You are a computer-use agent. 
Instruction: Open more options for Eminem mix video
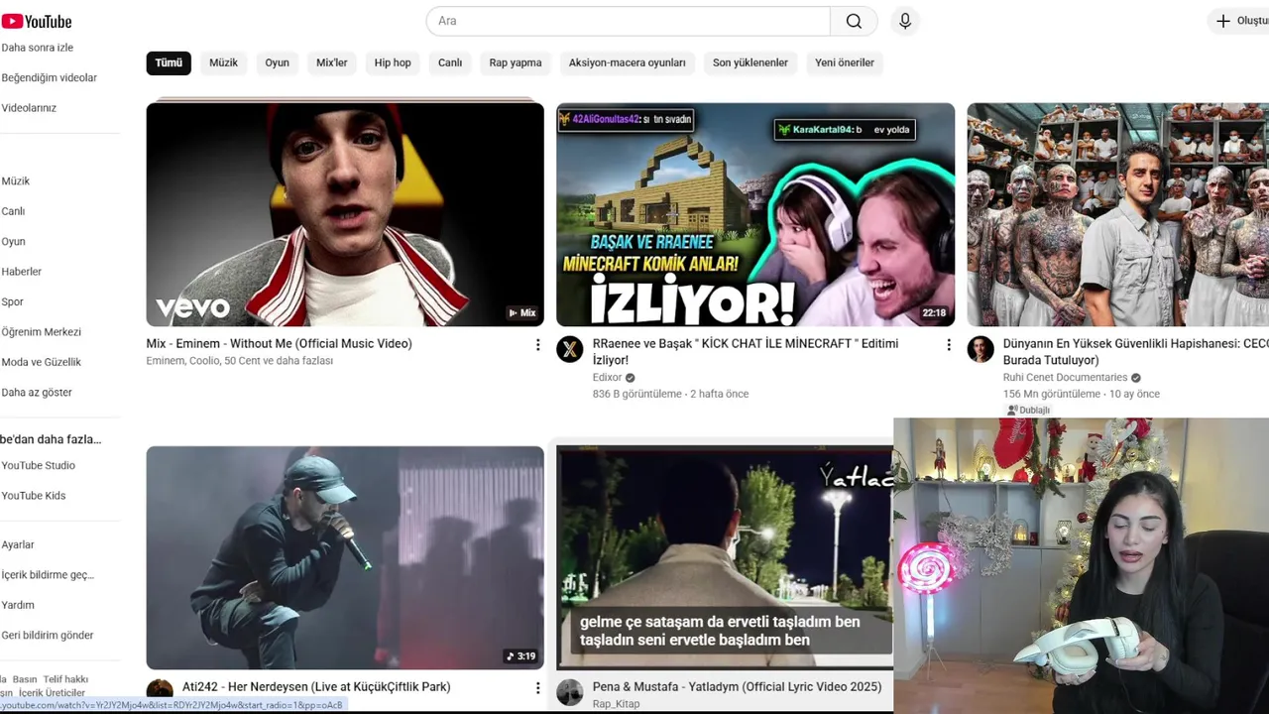(537, 345)
